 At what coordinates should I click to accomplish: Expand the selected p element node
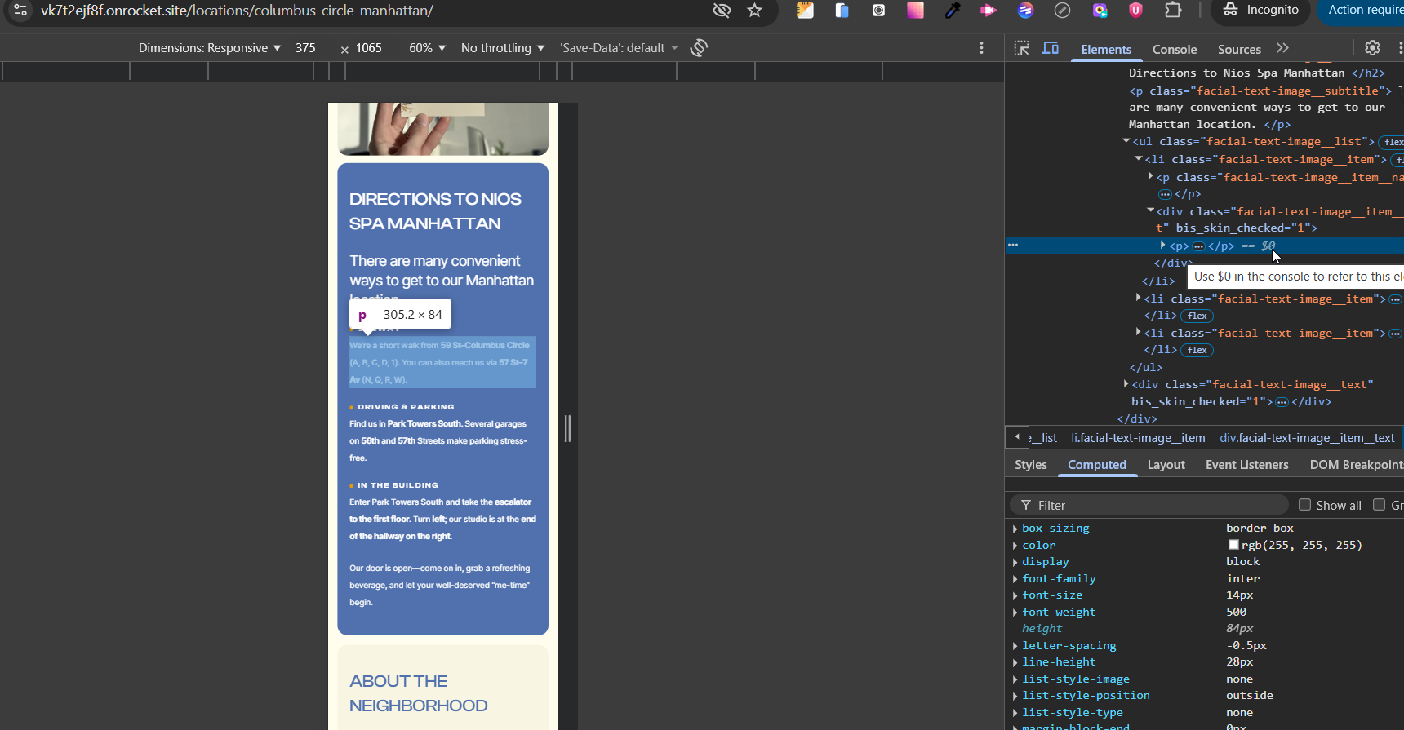(1162, 245)
